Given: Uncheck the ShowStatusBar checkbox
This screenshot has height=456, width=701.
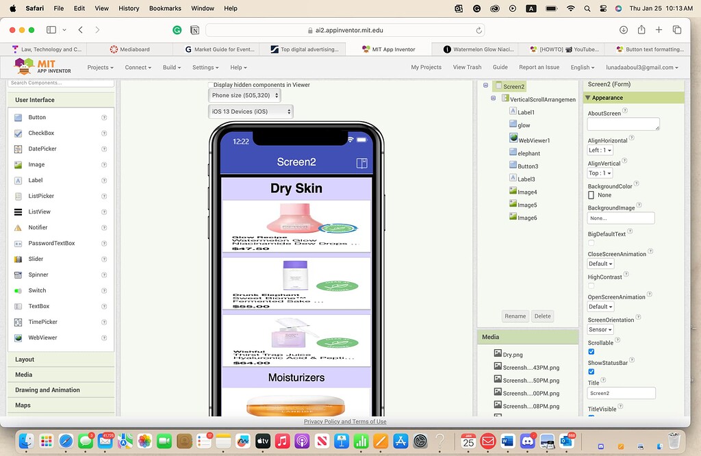Looking at the screenshot, I should pyautogui.click(x=591, y=372).
